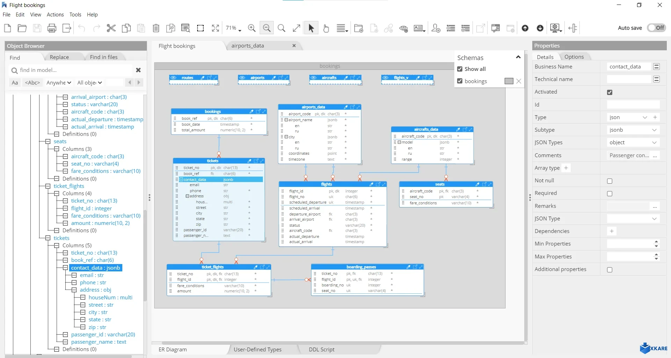
Task: Open the Type json dropdown
Action: (x=645, y=117)
